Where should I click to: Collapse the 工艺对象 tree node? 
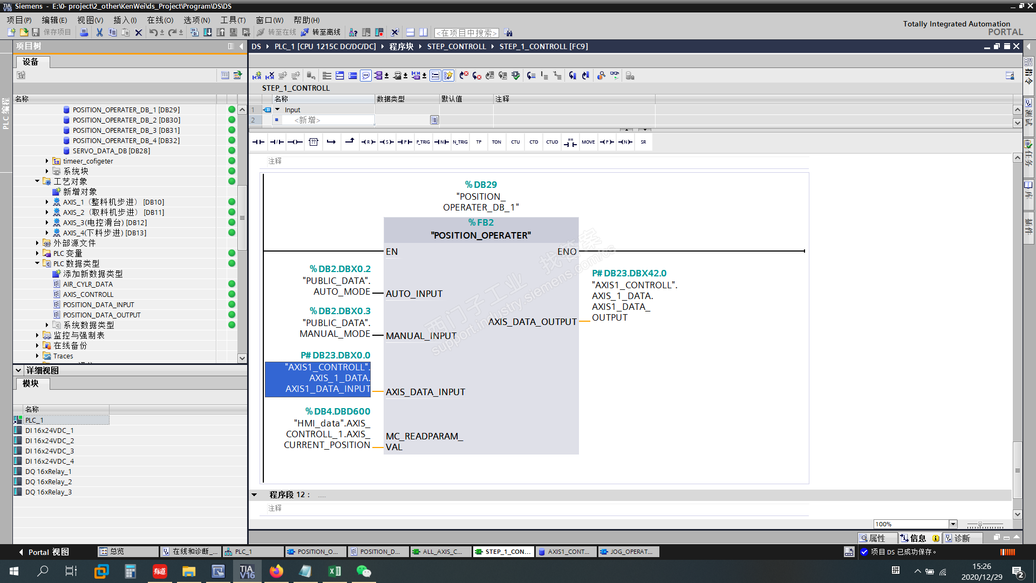click(37, 181)
